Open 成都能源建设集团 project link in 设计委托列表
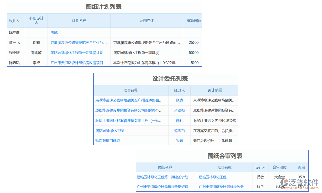 (x=129, y=110)
